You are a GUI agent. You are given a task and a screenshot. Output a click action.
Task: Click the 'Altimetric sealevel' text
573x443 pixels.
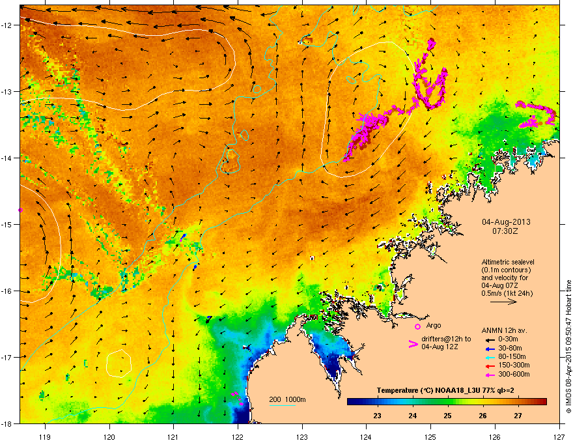click(508, 262)
